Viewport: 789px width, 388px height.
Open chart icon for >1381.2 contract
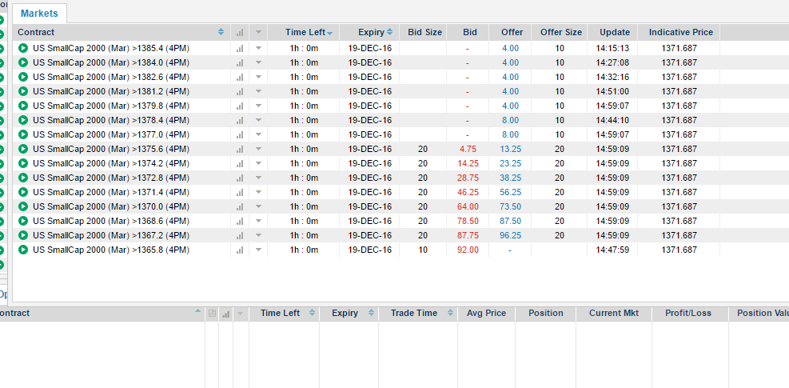[x=240, y=91]
